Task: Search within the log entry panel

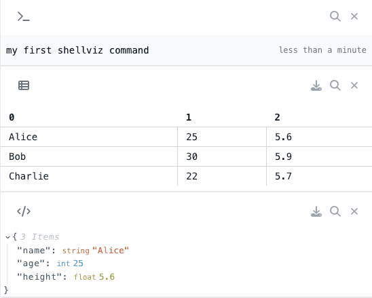Action: click(335, 16)
